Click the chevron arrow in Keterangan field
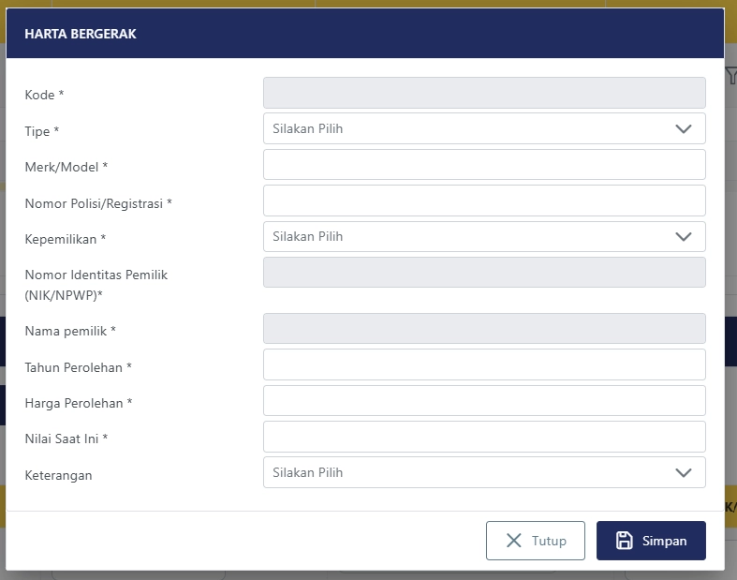 684,473
